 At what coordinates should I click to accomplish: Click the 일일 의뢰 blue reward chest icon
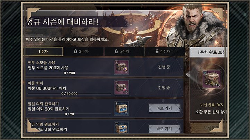coord(121,108)
